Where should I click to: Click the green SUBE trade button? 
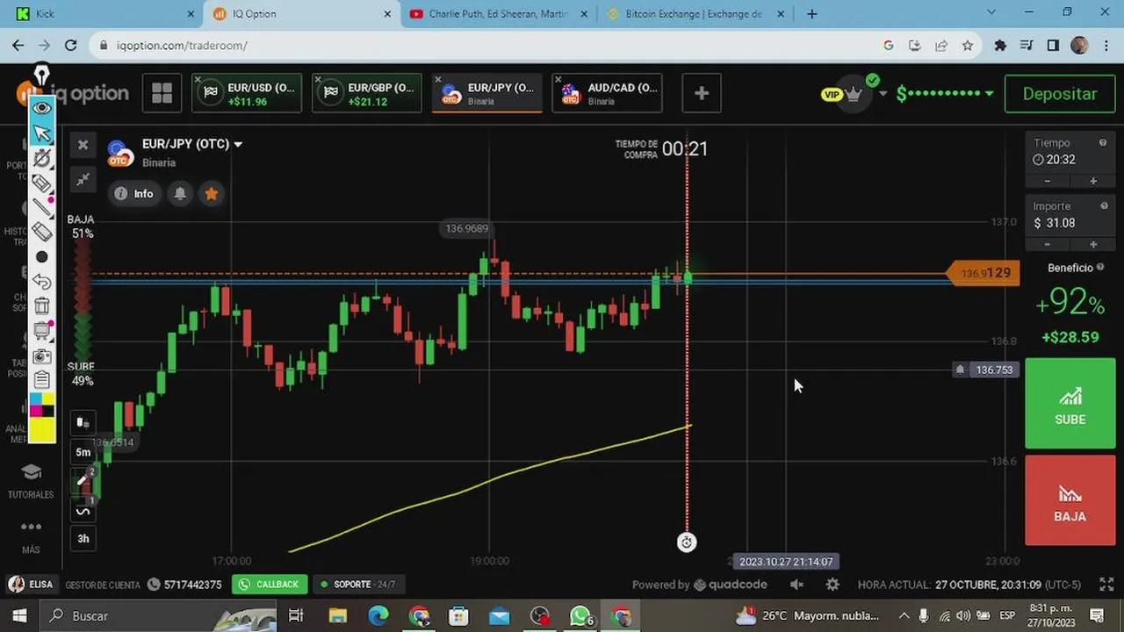(x=1070, y=405)
